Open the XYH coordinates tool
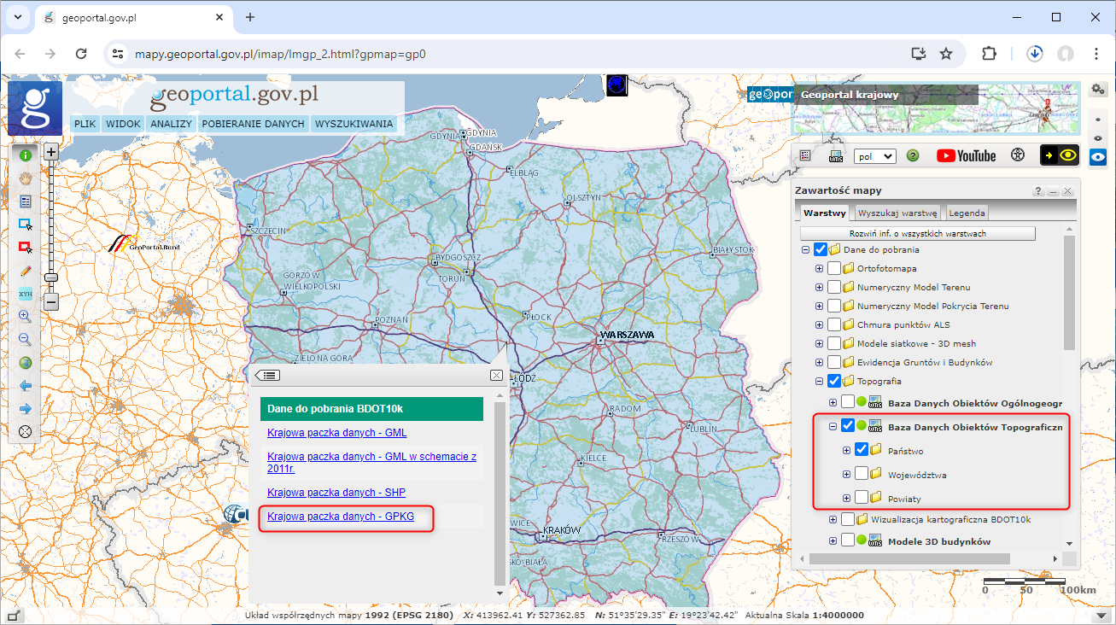The height and width of the screenshot is (625, 1116). [26, 294]
